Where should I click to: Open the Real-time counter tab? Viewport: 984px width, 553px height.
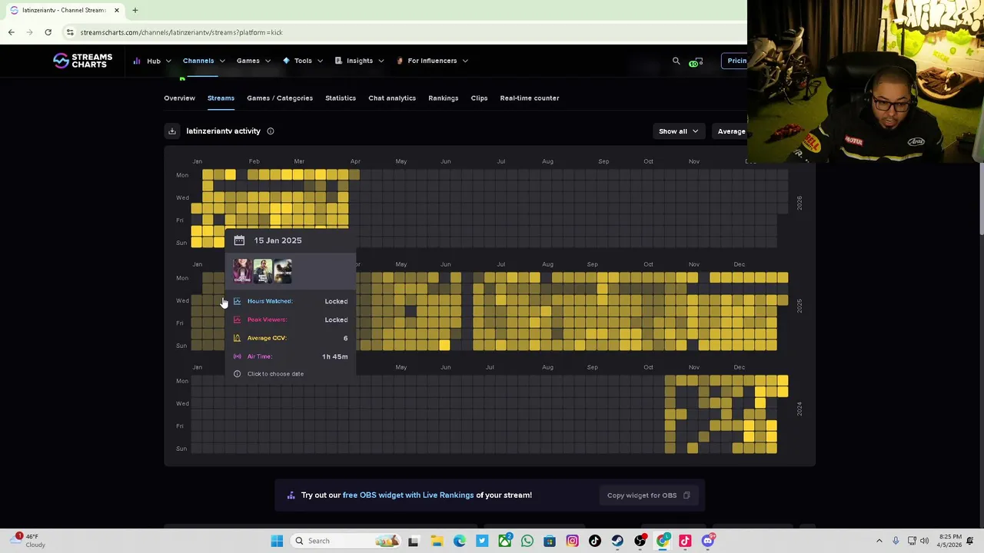point(530,98)
